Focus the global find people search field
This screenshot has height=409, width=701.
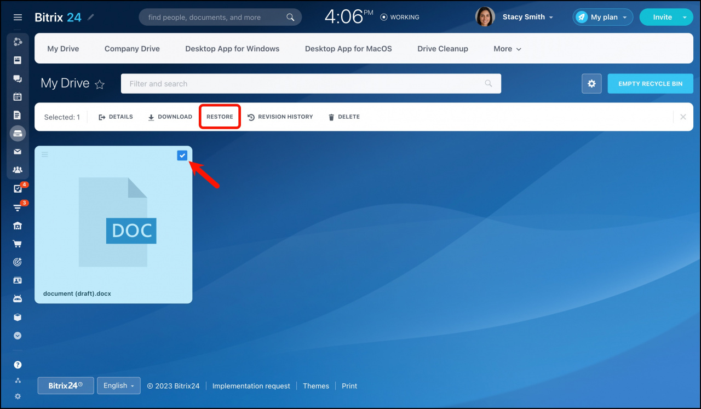coord(220,17)
